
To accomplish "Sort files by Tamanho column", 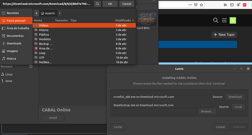I will [61, 20].
